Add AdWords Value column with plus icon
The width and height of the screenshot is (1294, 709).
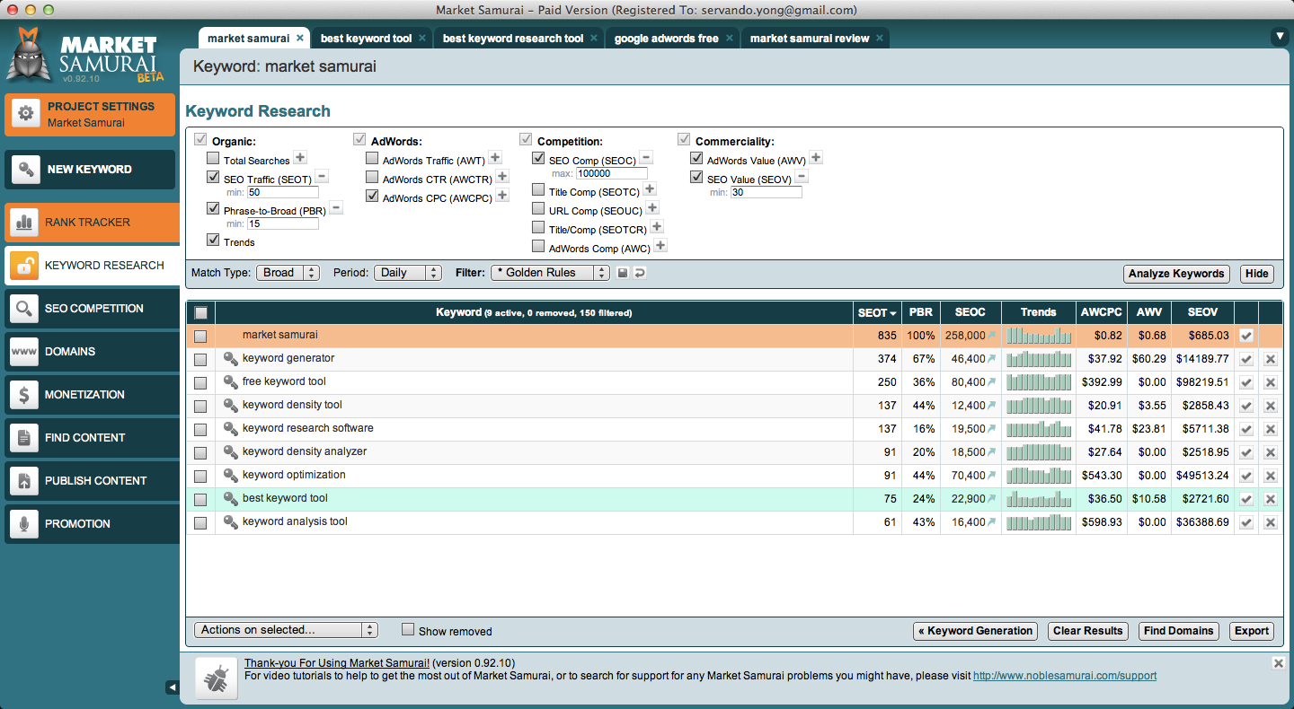coord(816,158)
